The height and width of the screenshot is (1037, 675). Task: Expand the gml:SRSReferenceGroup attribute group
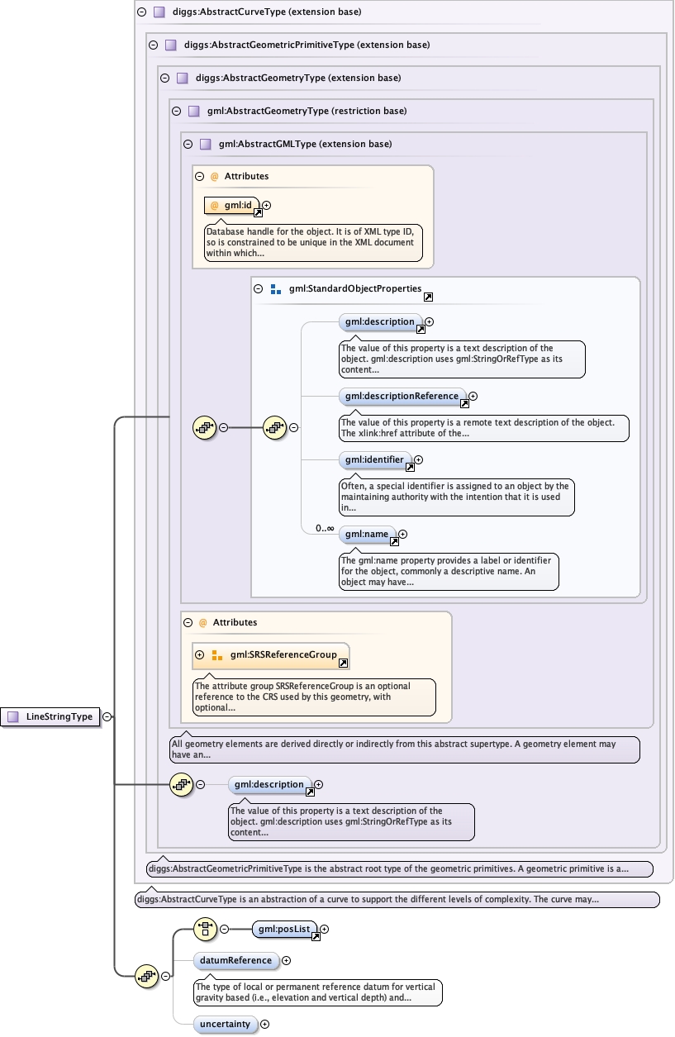point(199,654)
